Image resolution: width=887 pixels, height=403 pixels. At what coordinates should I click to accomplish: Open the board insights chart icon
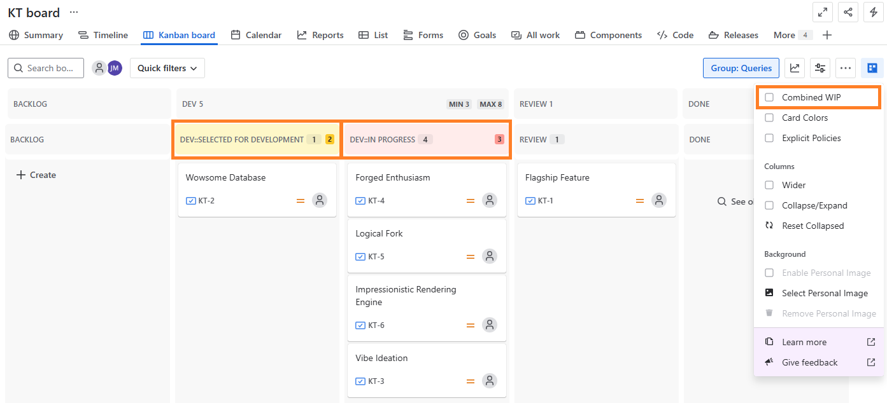point(795,68)
